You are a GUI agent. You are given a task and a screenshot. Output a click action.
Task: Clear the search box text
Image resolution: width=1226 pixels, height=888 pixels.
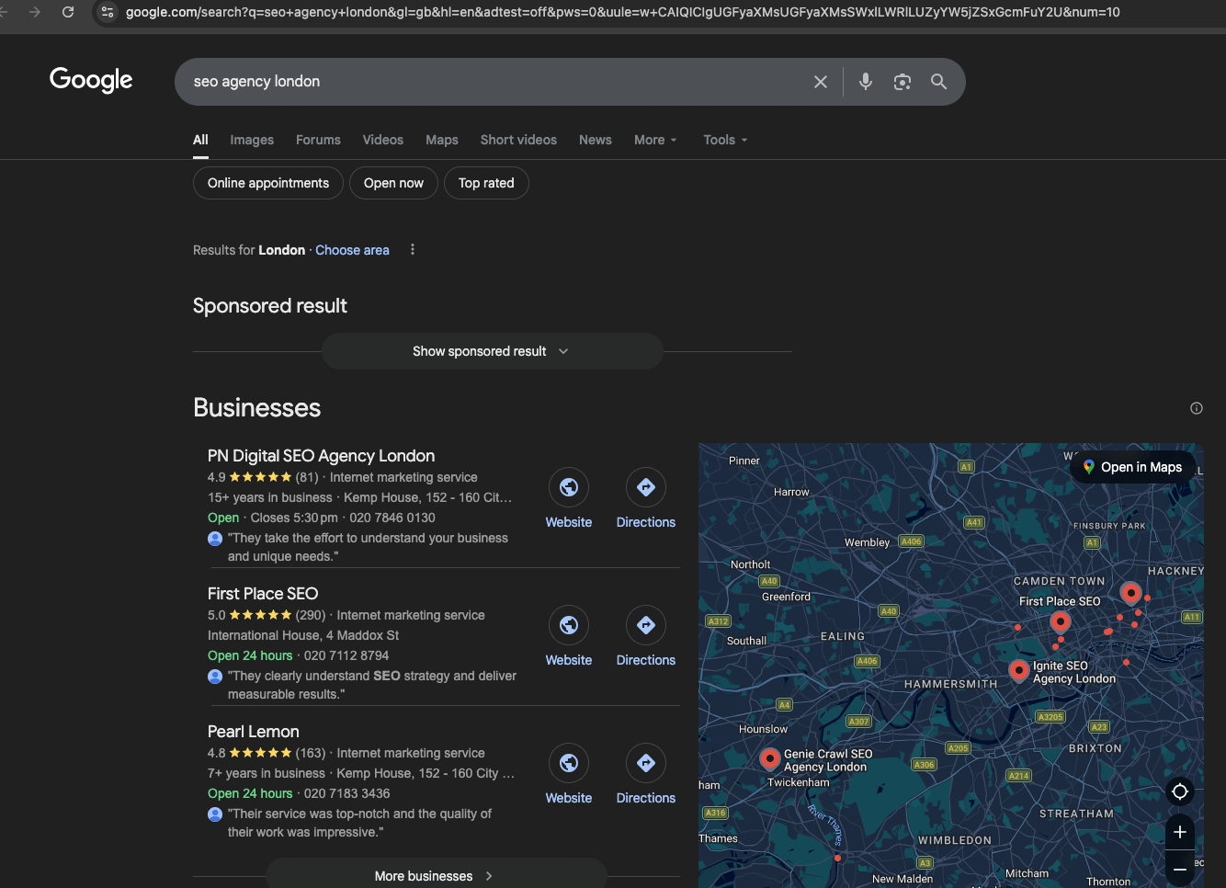click(821, 82)
